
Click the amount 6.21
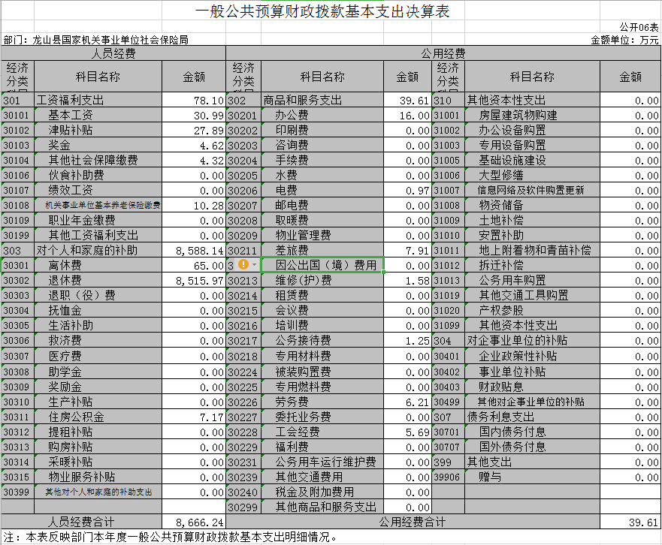tap(408, 402)
